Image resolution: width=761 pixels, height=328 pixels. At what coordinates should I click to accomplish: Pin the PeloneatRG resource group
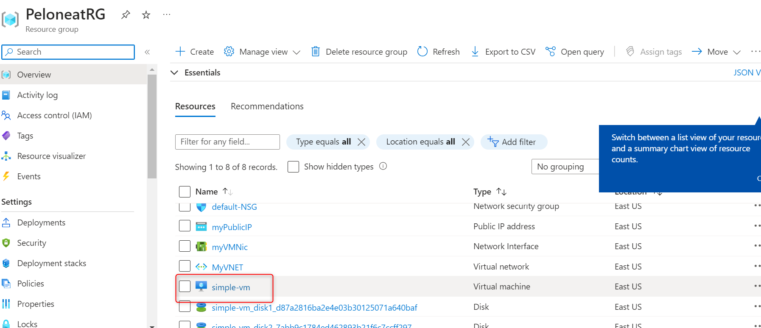tap(126, 15)
